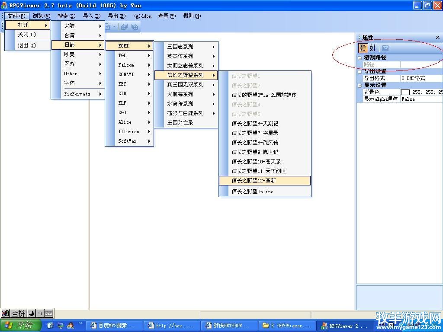This screenshot has height=332, width=443.
Task: Choose 关闭(C) in the File menu
Action: tap(28, 35)
